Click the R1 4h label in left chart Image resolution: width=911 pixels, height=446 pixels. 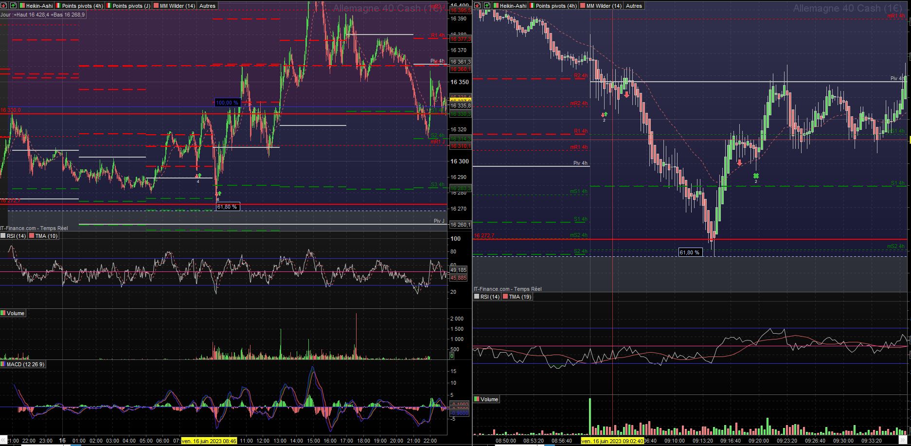point(438,36)
